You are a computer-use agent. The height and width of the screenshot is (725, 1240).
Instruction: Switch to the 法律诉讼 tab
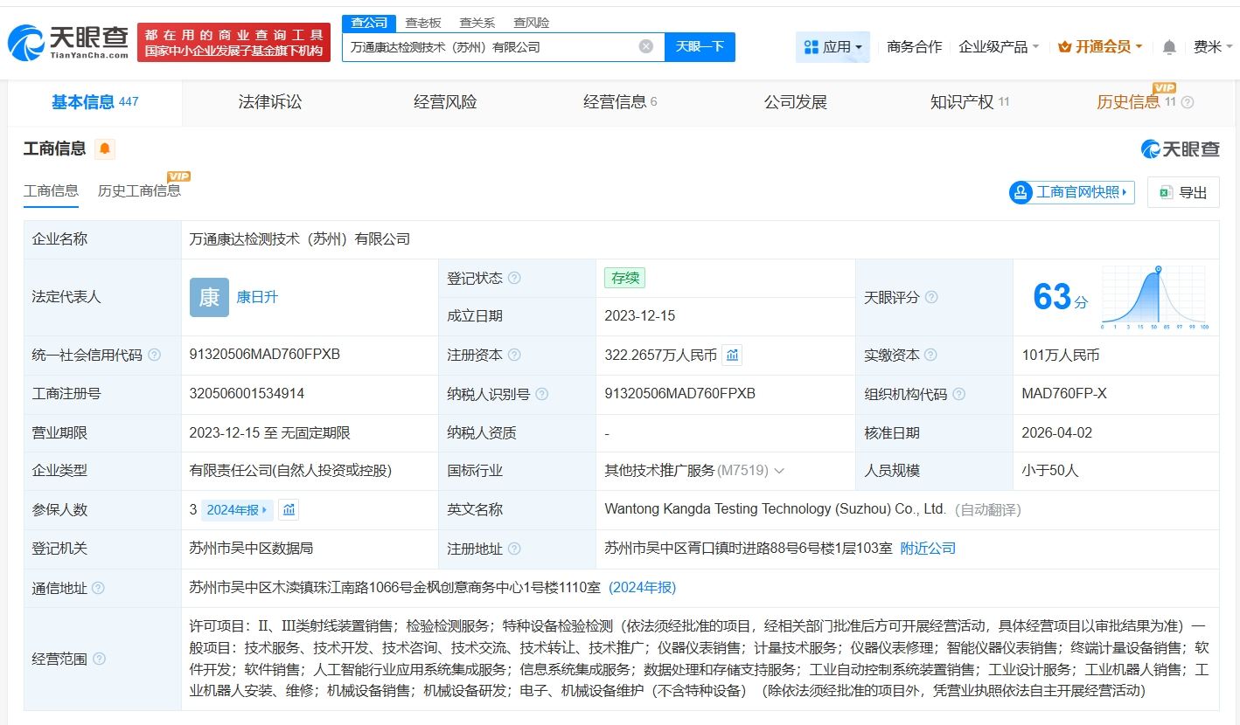[270, 102]
